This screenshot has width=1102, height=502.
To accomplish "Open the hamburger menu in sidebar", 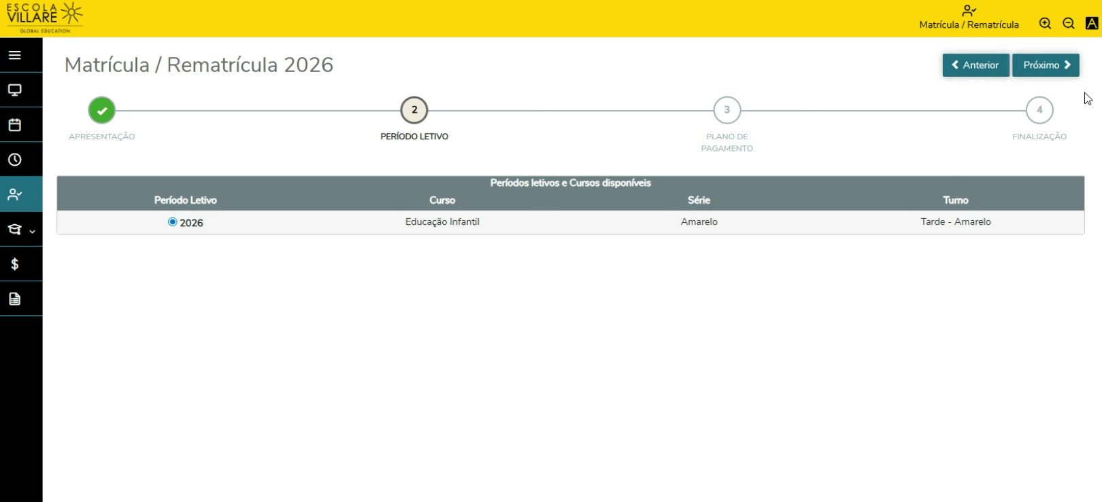I will point(15,55).
